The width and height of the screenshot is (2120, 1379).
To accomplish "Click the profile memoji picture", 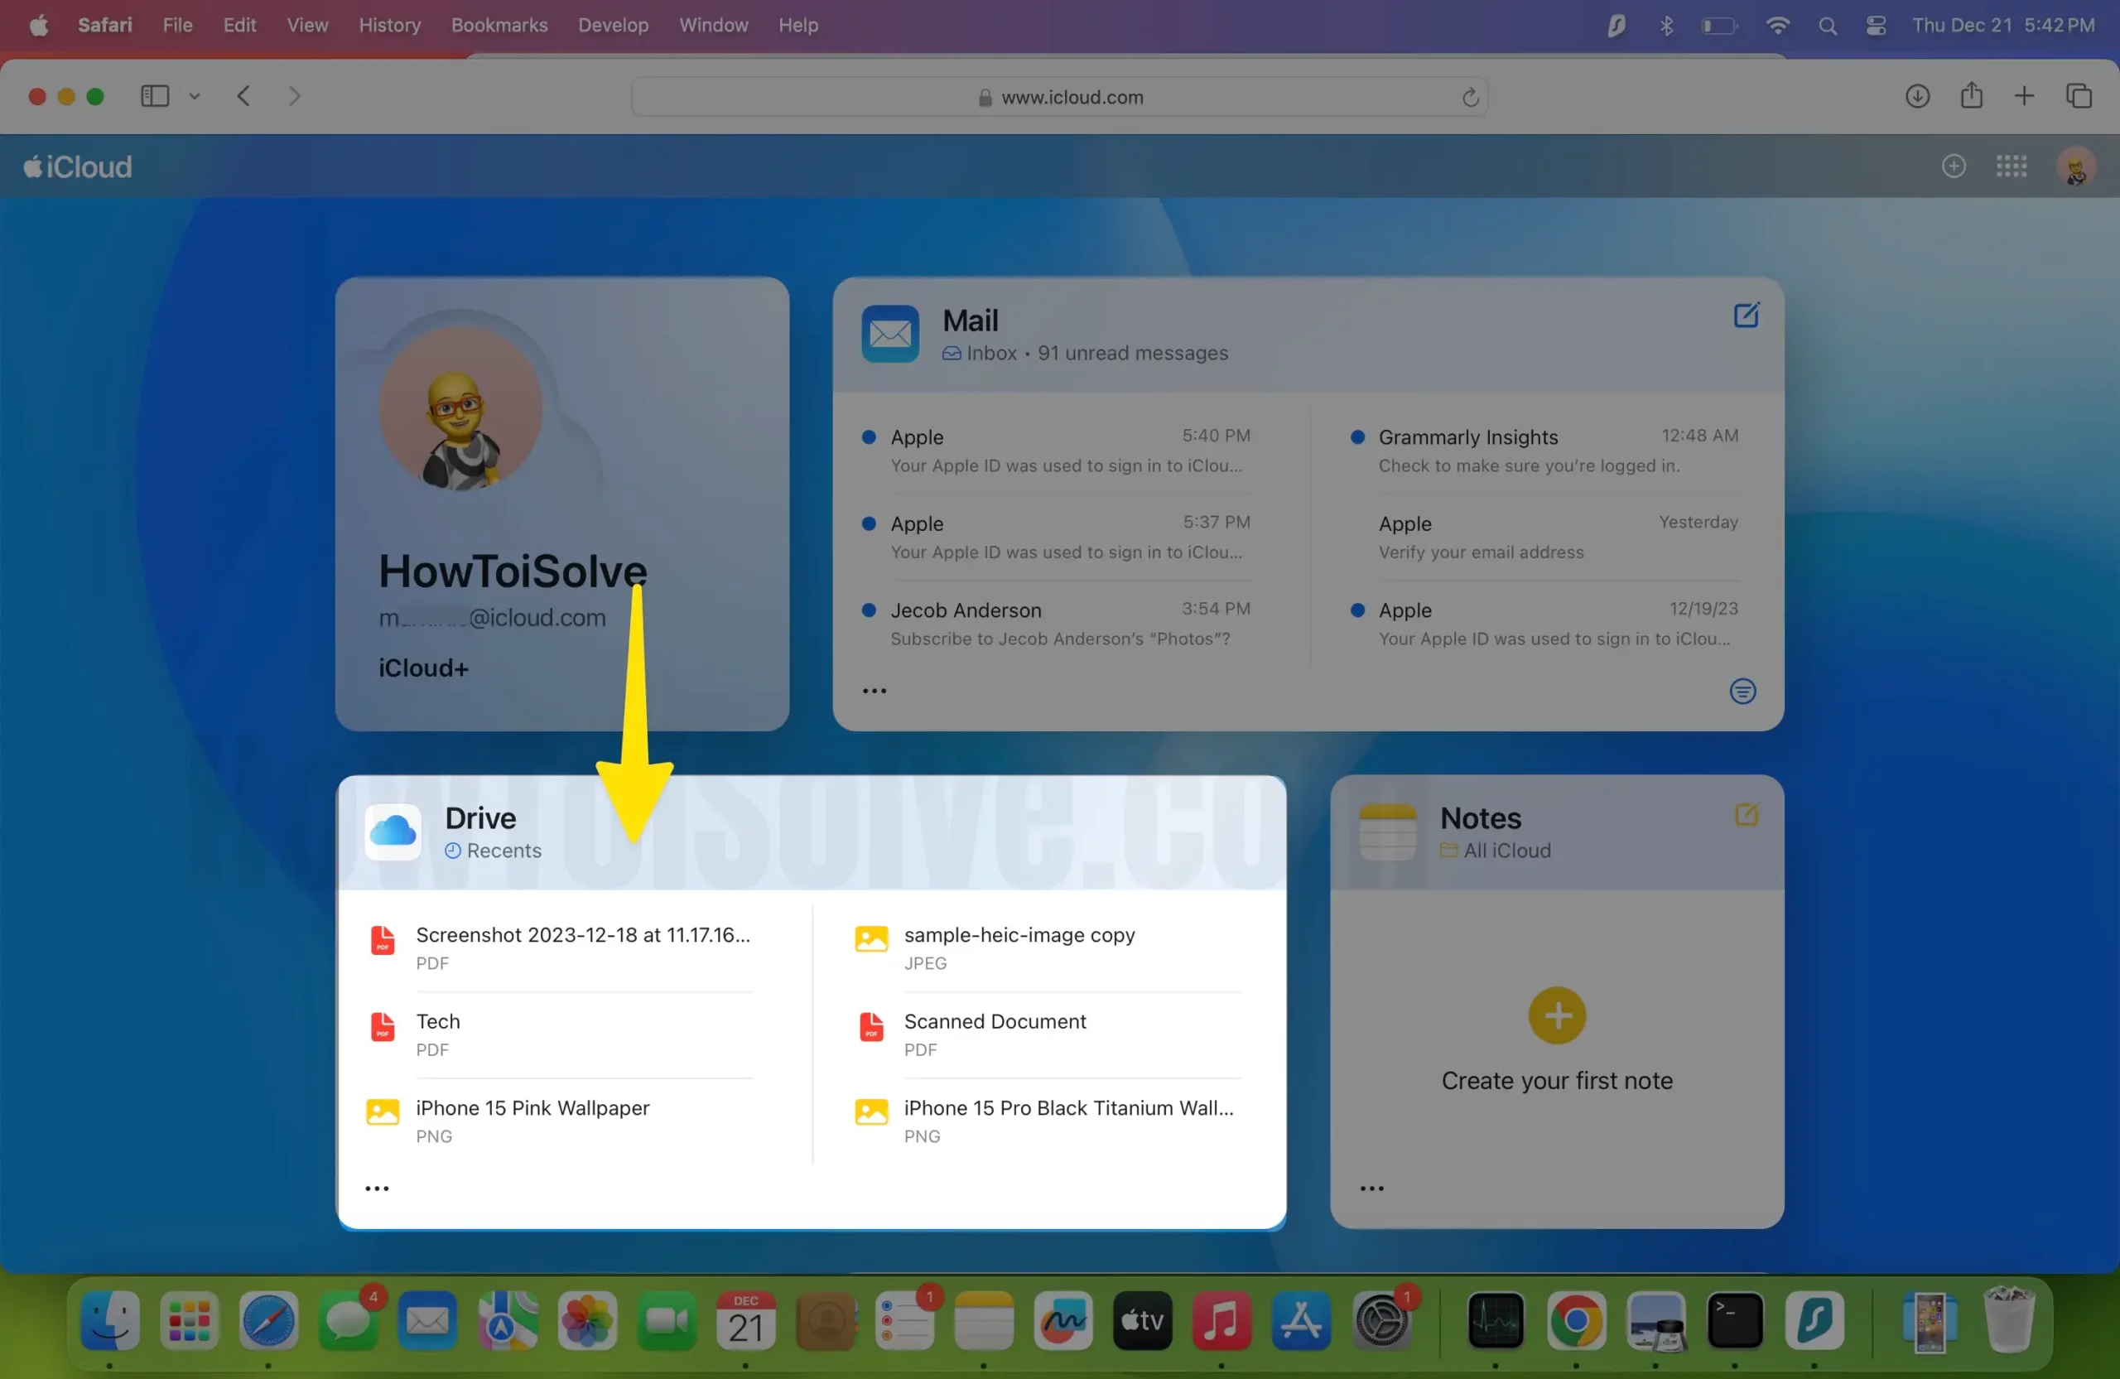I will pos(460,408).
